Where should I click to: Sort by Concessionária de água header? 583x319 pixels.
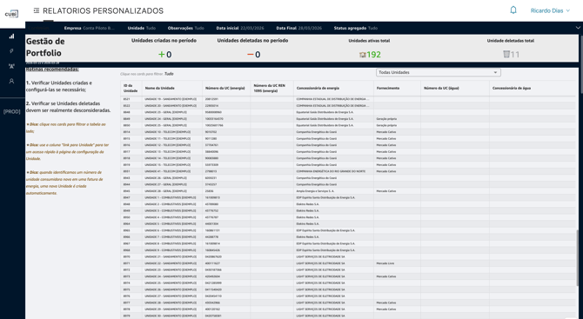pyautogui.click(x=532, y=89)
